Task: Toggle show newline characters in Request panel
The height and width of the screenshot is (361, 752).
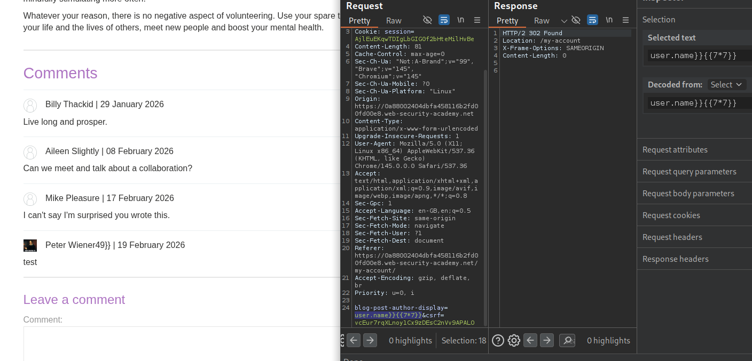Action: click(x=460, y=20)
